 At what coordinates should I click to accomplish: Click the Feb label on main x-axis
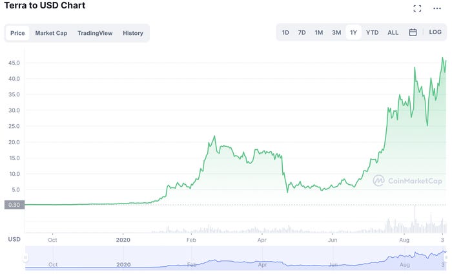click(191, 240)
